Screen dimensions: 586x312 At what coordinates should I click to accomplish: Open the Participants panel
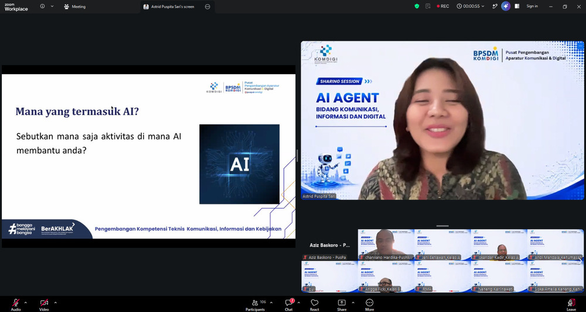pos(255,304)
